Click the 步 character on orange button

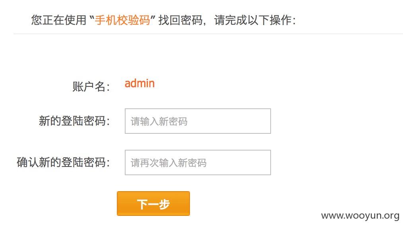[x=164, y=204]
